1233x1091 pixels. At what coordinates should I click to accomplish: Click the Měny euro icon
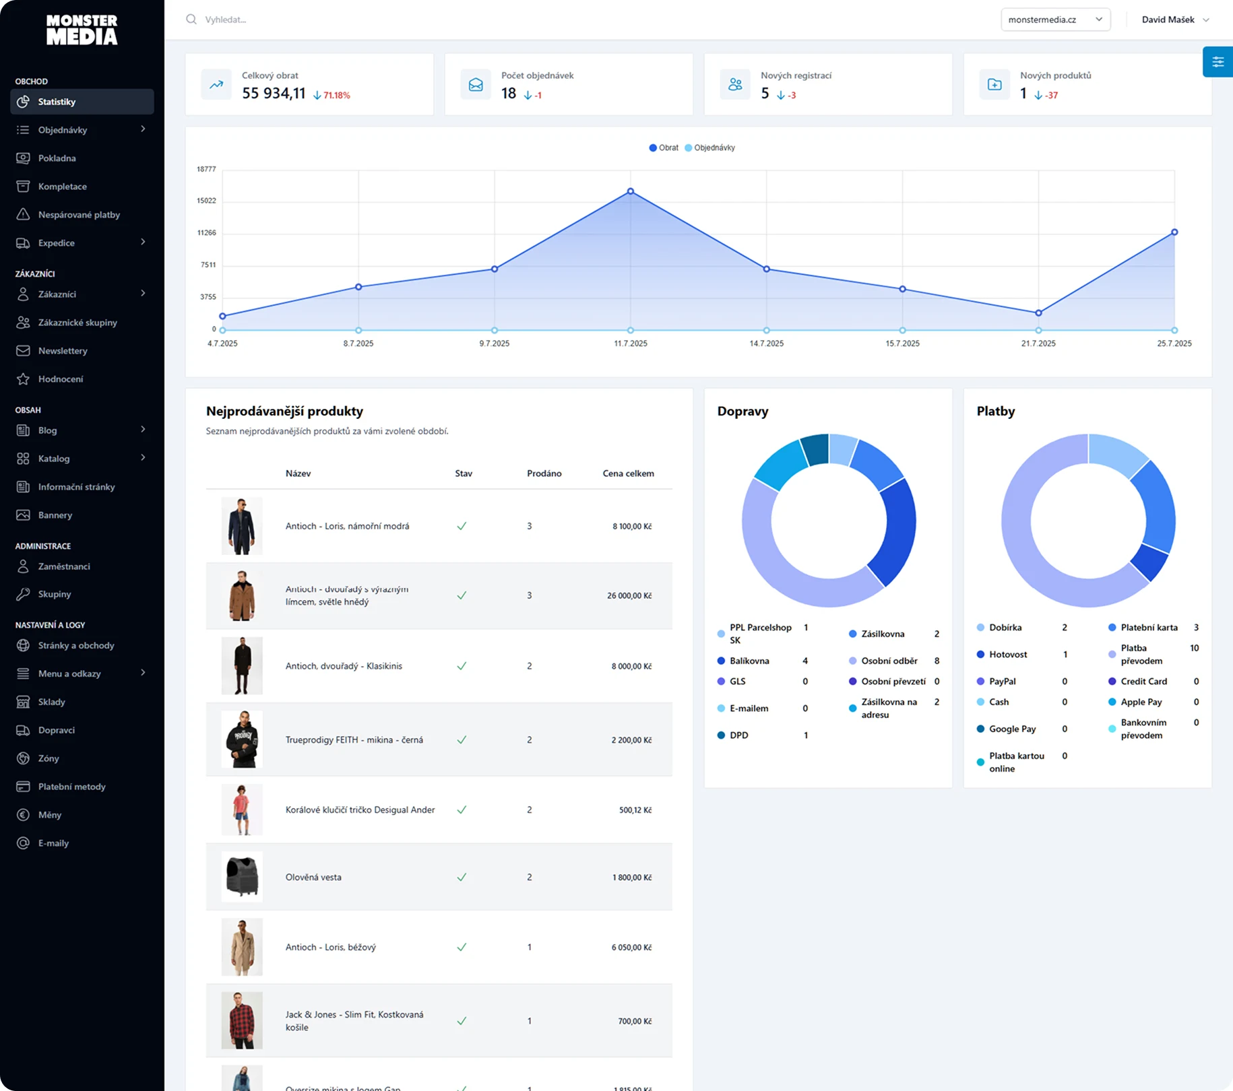pyautogui.click(x=23, y=815)
